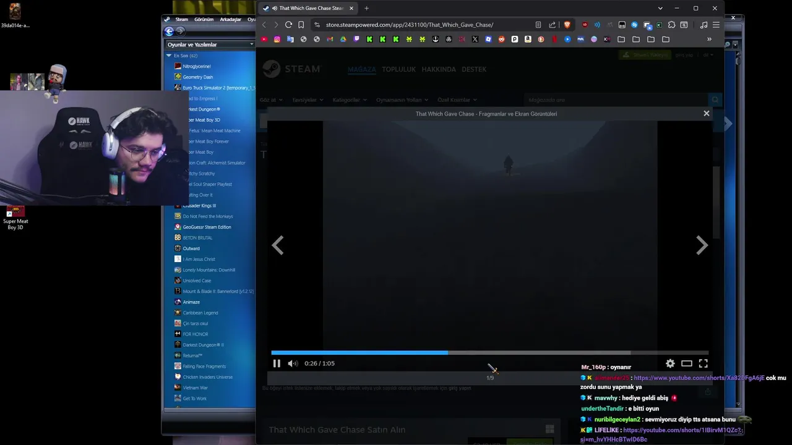Select Nitroglycerine! in Steam library

196,66
